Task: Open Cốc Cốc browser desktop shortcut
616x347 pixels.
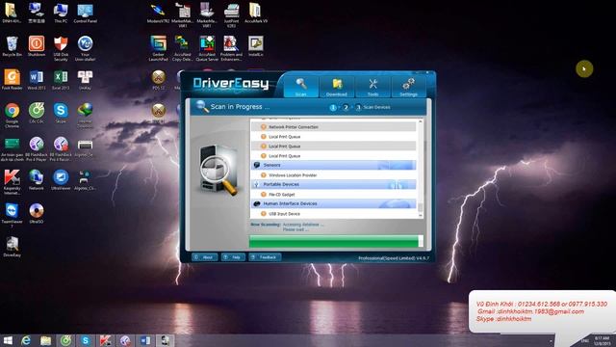Action: pos(37,114)
